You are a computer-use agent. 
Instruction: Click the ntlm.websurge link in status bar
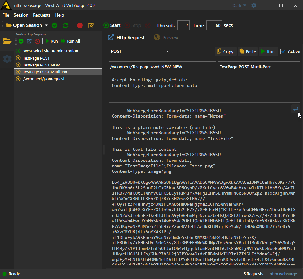(283, 274)
